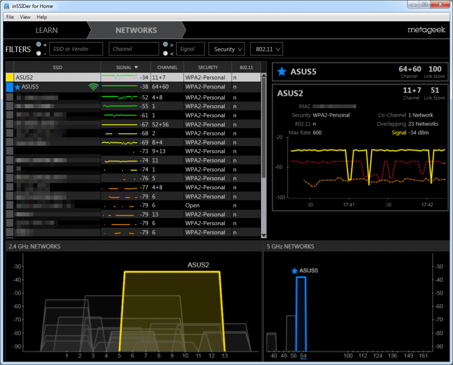This screenshot has height=365, width=453.
Task: Open the 802.11 filter dropdown
Action: (267, 49)
